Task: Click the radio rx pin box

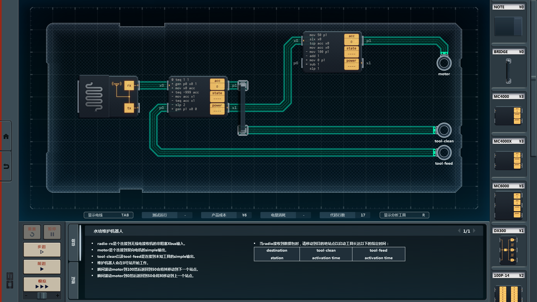Action: (129, 86)
